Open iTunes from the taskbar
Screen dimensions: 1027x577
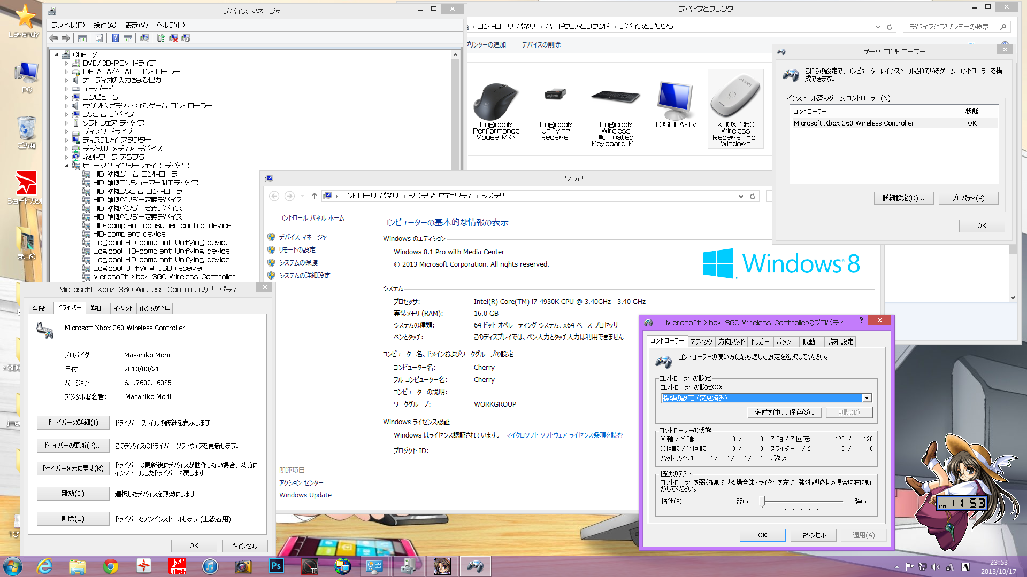pos(210,566)
